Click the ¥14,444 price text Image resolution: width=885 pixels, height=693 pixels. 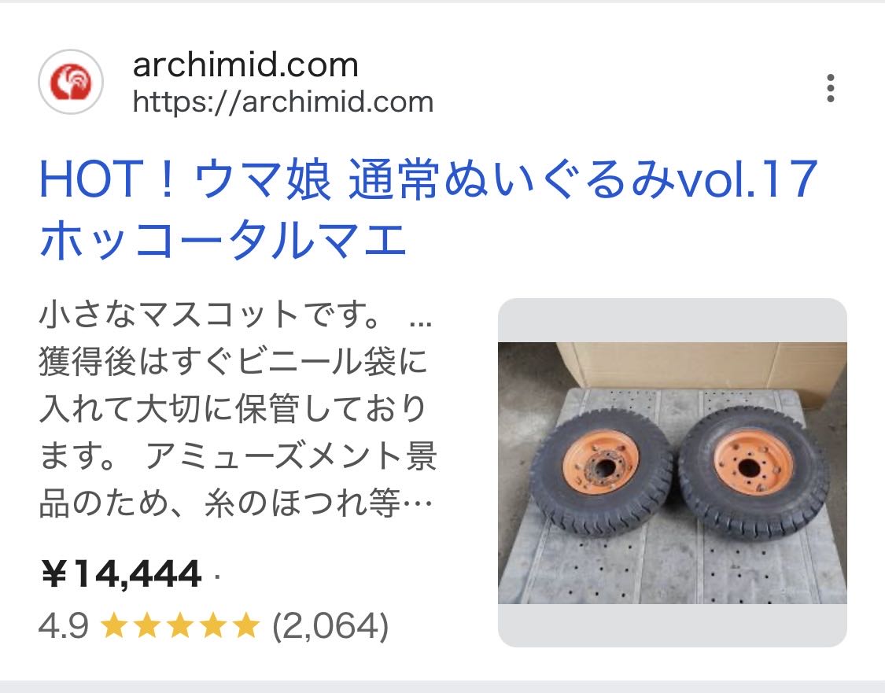click(x=121, y=574)
